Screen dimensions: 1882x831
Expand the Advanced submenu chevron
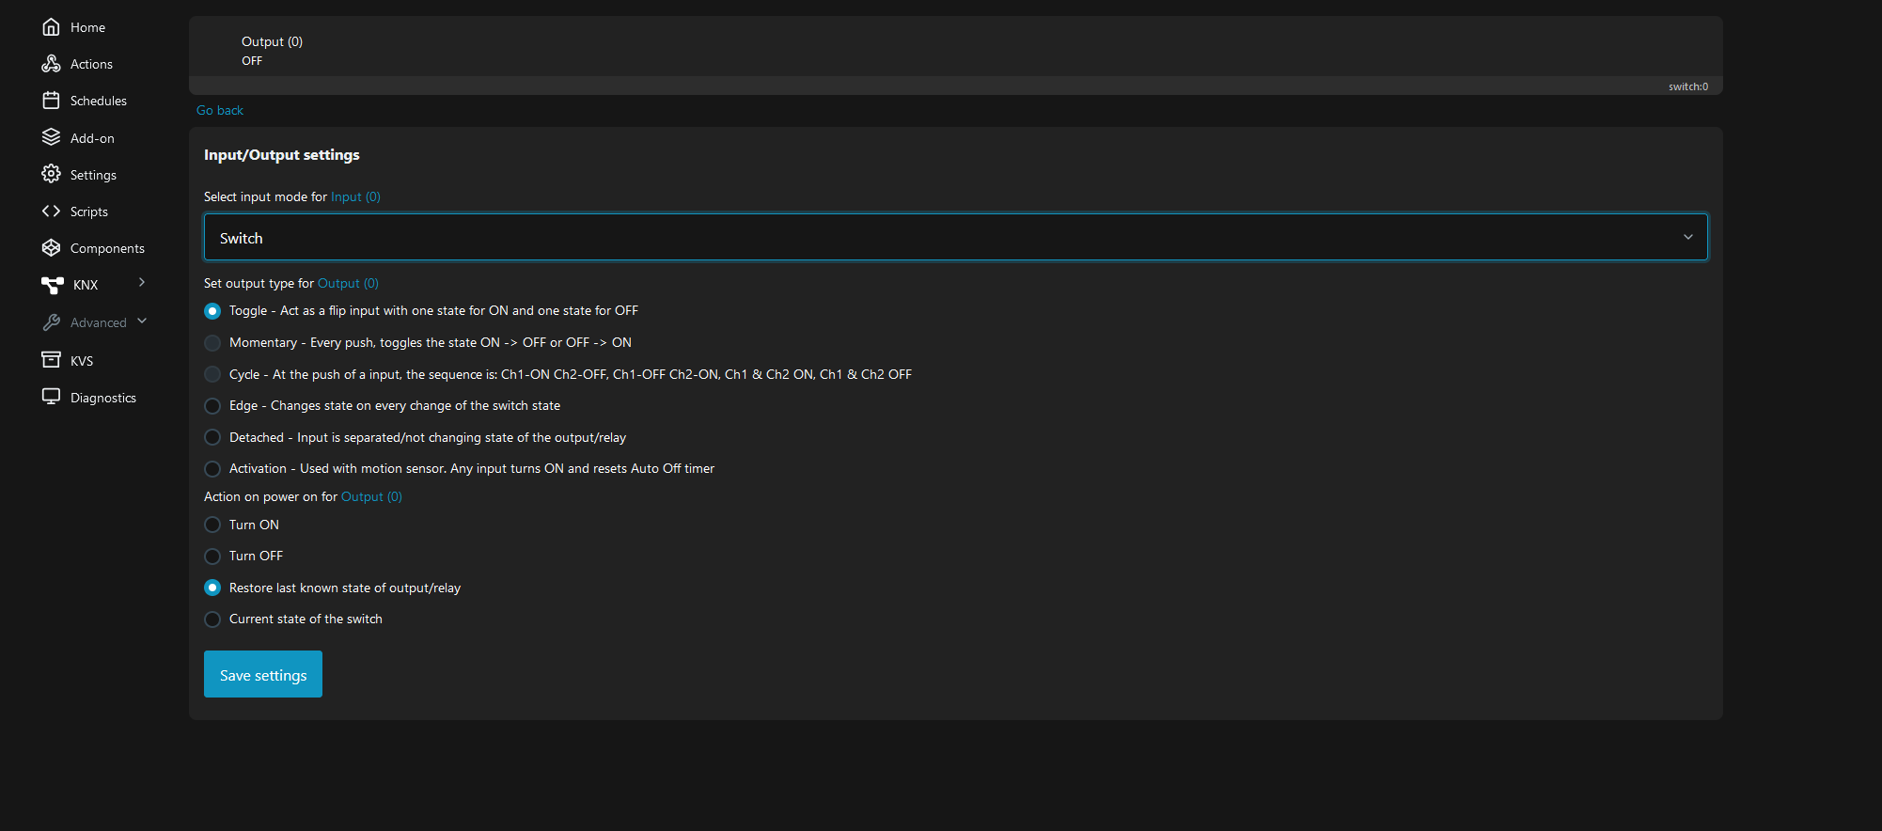(x=142, y=321)
